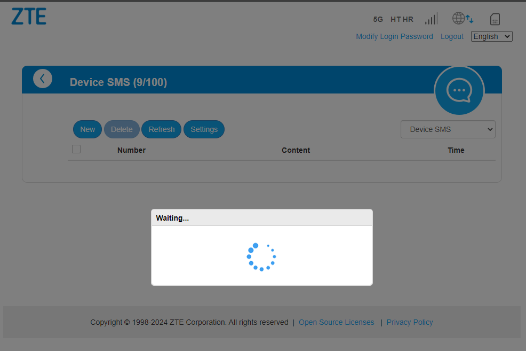The image size is (526, 351).
Task: Click the signal strength bars icon
Action: (x=432, y=19)
